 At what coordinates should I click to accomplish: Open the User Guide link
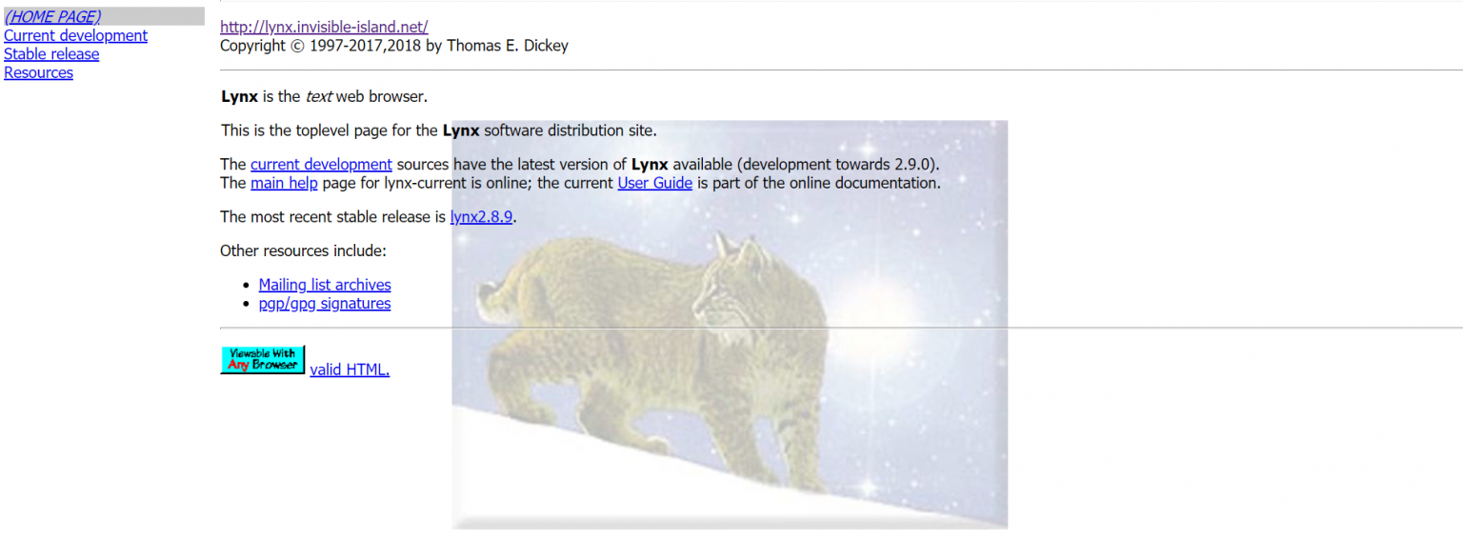pyautogui.click(x=654, y=183)
